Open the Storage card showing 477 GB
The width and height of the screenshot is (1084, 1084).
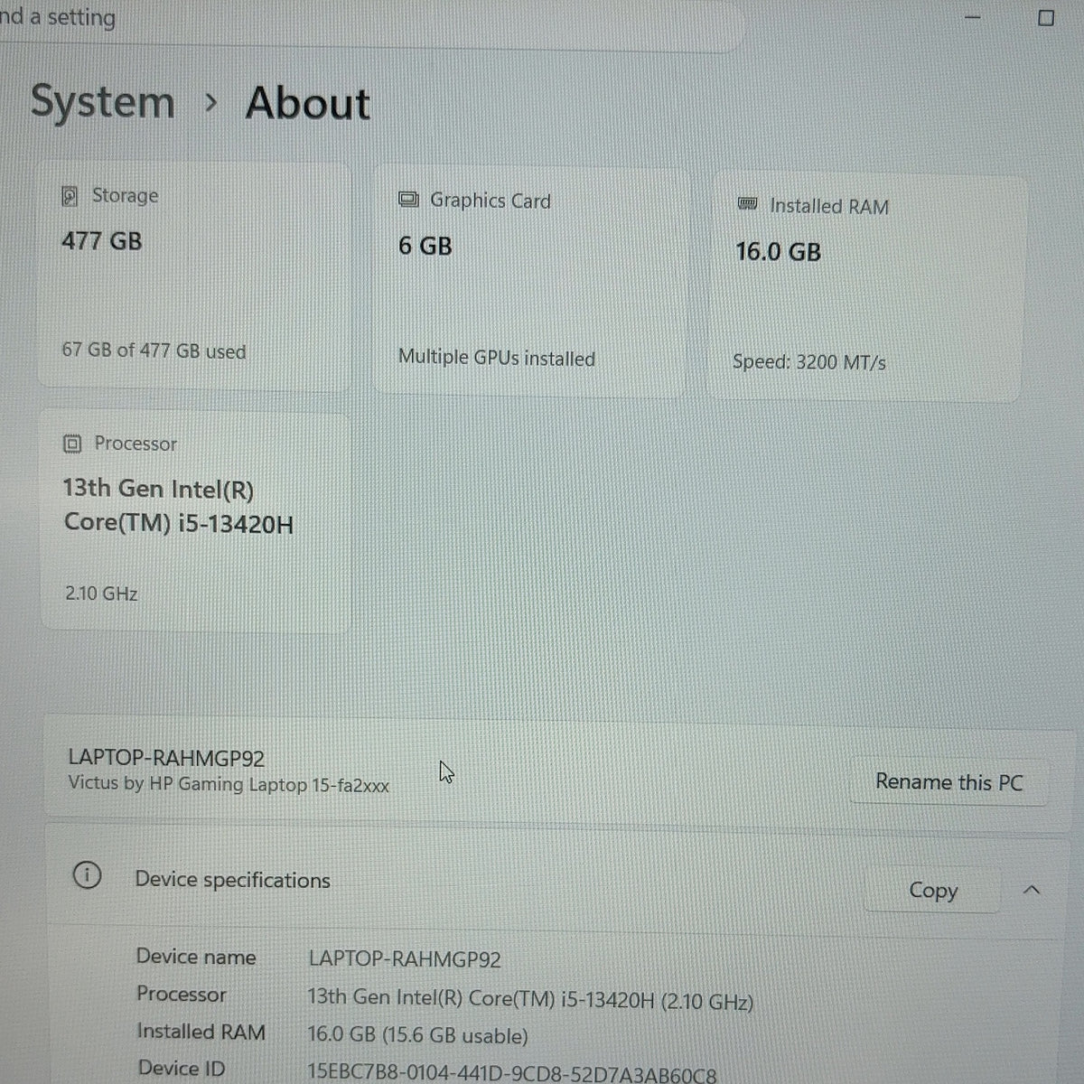coord(193,275)
